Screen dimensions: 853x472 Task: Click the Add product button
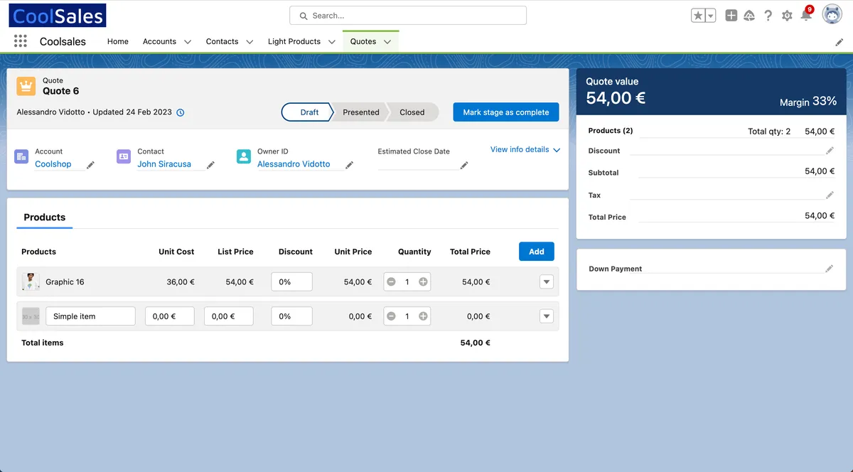(x=537, y=252)
